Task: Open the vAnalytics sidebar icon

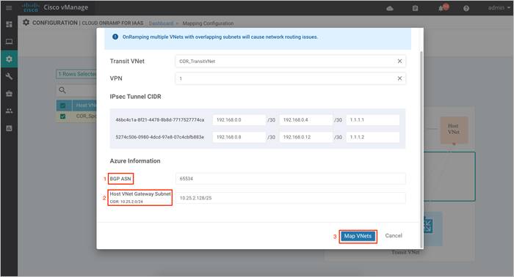Action: coord(9,128)
